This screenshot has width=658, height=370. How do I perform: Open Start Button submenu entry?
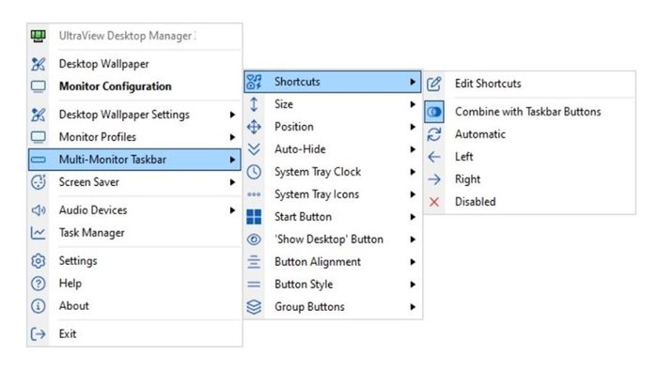pyautogui.click(x=333, y=217)
